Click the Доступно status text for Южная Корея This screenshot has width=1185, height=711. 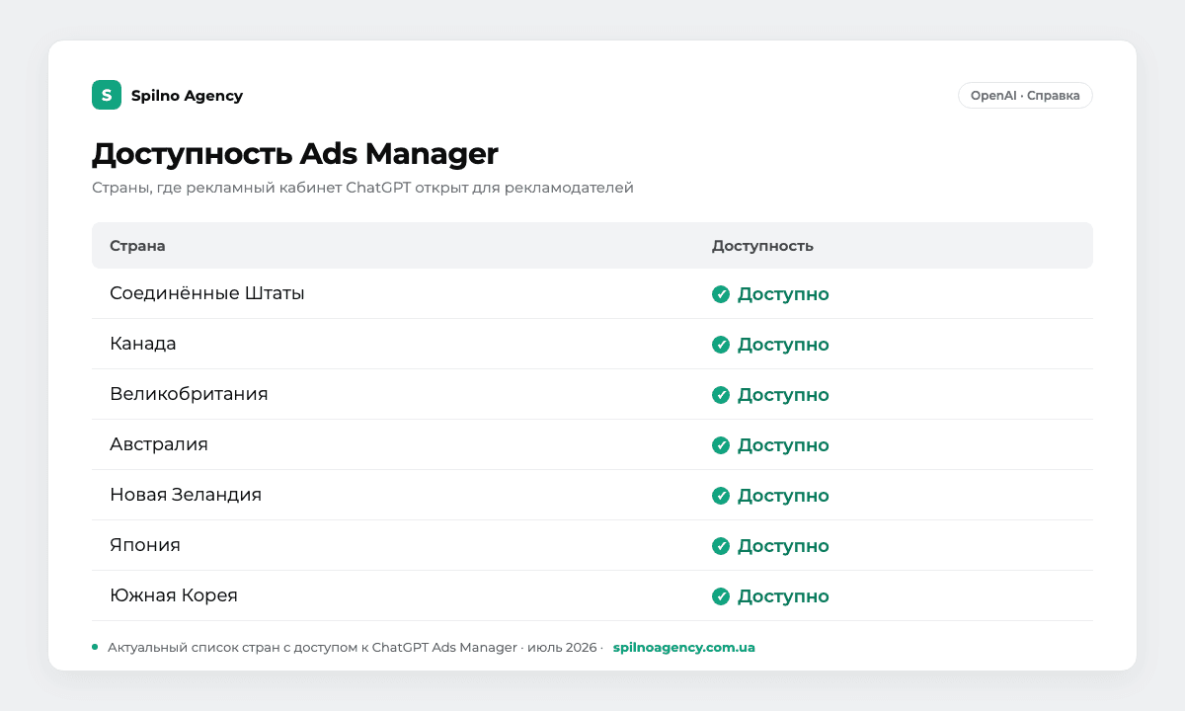(x=783, y=596)
